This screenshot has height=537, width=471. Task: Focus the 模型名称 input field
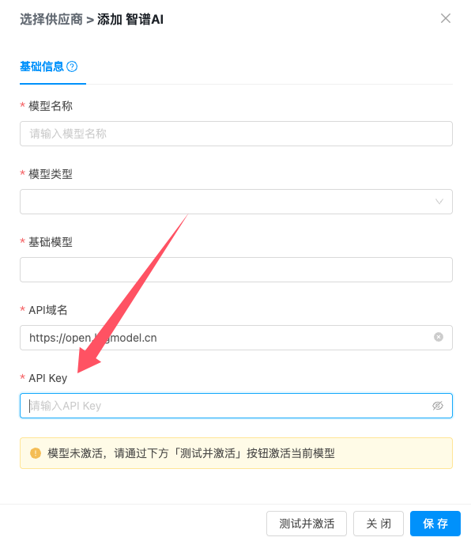(236, 134)
